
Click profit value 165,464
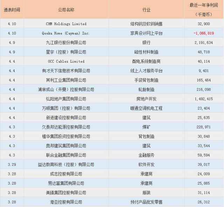(x=204, y=80)
